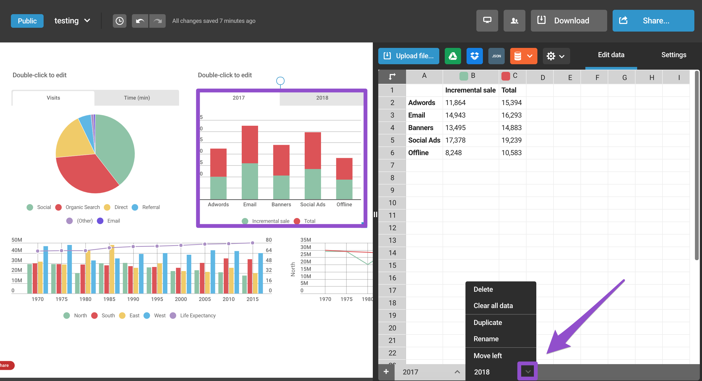Click the Rename context menu entry

click(486, 339)
